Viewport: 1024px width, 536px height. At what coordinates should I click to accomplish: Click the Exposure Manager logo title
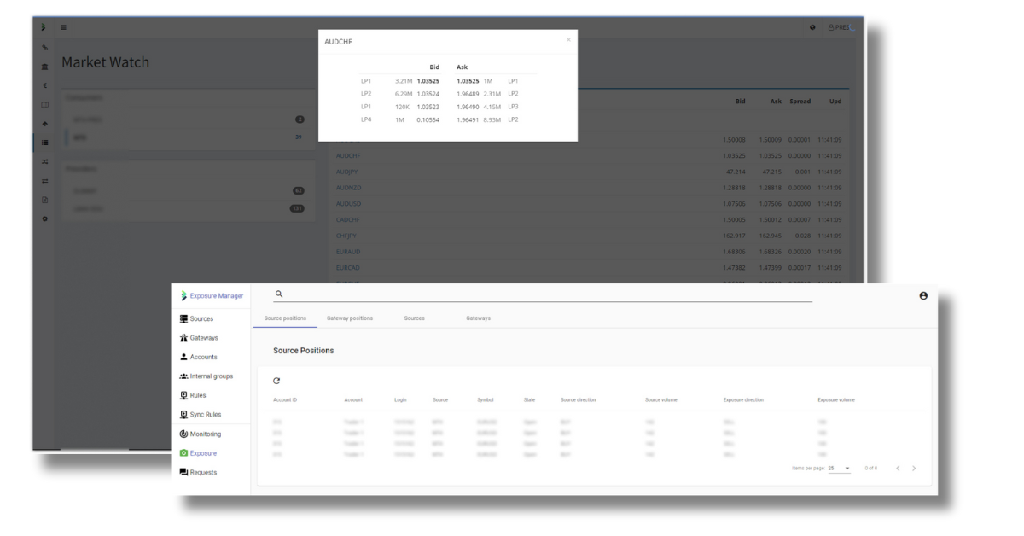pos(211,296)
